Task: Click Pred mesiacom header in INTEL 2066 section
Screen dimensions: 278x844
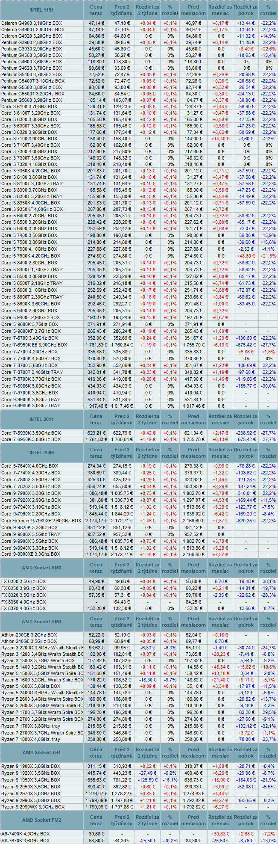Action: click(x=193, y=453)
